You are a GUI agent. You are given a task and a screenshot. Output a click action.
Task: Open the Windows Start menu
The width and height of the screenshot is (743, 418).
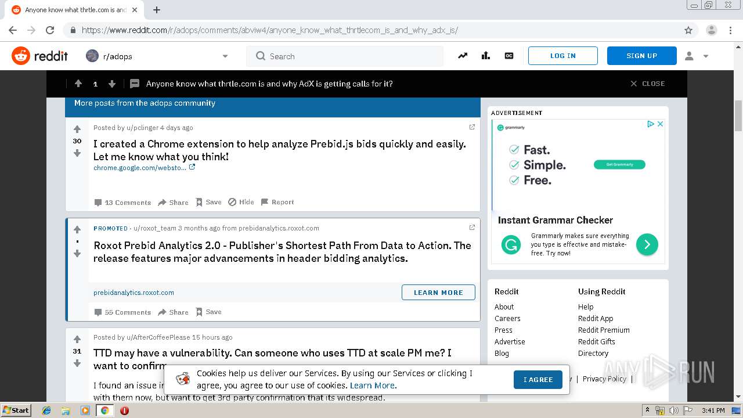(x=16, y=410)
